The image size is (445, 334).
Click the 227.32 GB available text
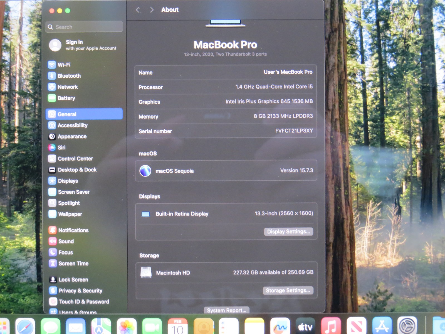273,272
